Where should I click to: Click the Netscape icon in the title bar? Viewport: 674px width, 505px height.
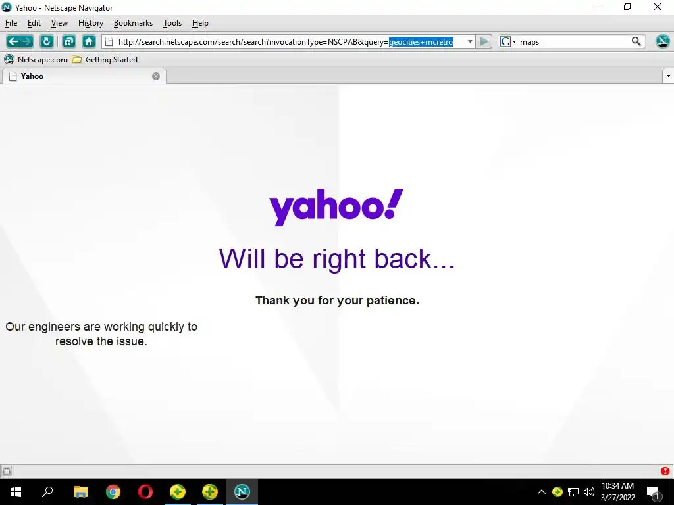click(7, 7)
